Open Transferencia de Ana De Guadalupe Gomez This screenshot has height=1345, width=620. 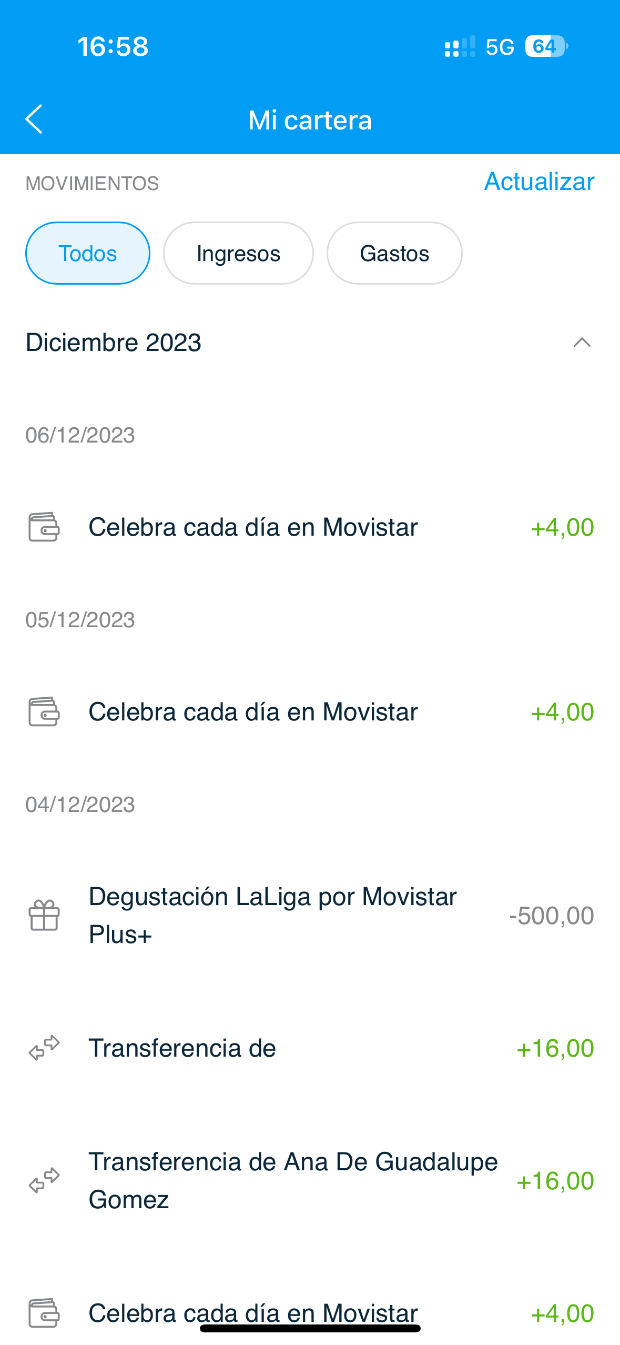(x=292, y=1180)
